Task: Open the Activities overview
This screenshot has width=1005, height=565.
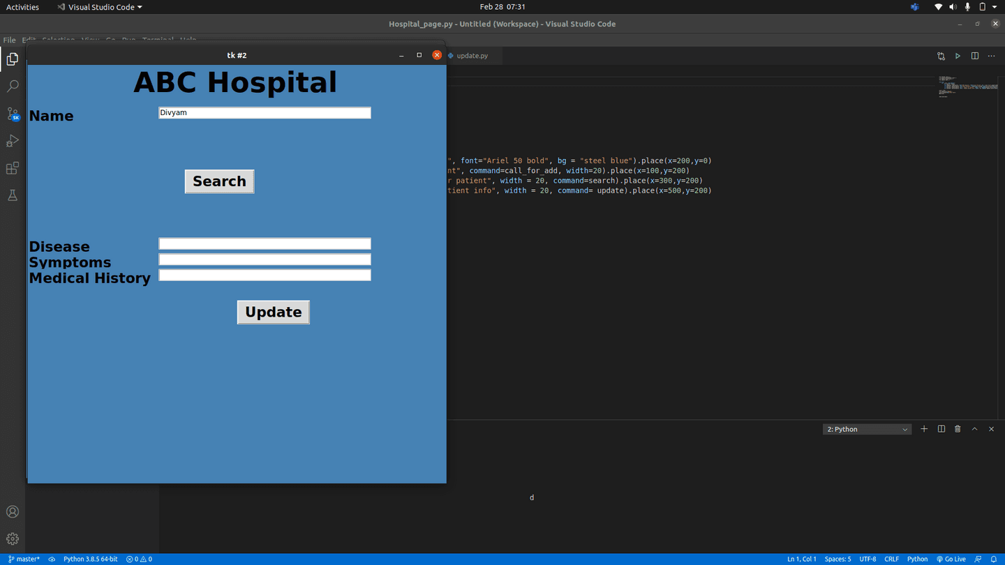Action: (x=22, y=7)
